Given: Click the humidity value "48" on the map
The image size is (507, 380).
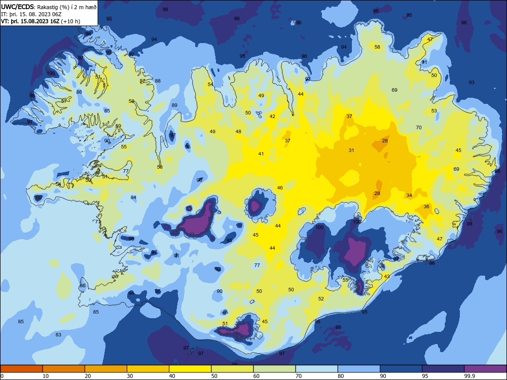Looking at the screenshot, I should [x=238, y=132].
